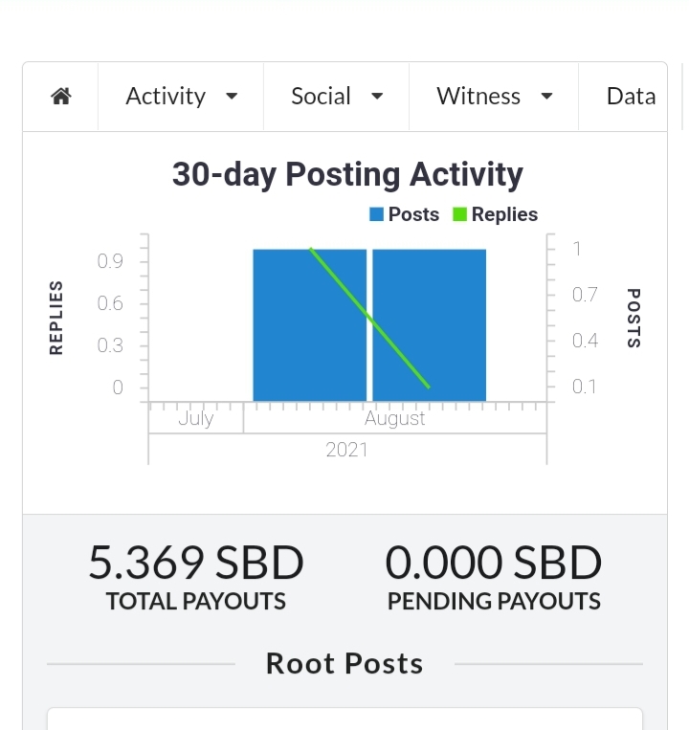Click the Root Posts section heading
Image resolution: width=689 pixels, height=730 pixels.
click(344, 663)
